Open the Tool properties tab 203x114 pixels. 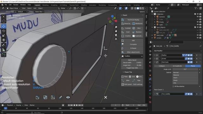[150, 47]
